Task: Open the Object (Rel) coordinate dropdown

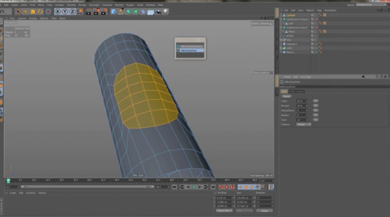Action: 224,210
